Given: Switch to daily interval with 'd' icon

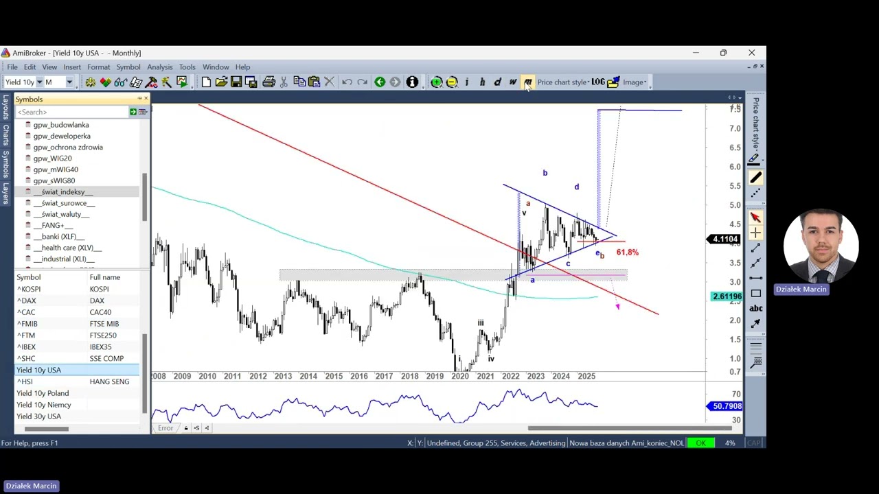Looking at the screenshot, I should (497, 82).
